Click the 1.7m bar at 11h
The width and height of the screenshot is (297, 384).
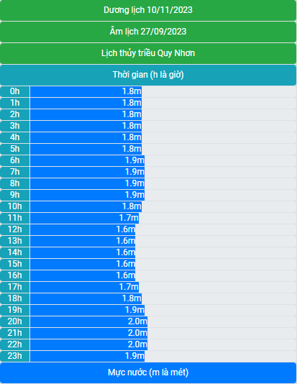coord(84,218)
